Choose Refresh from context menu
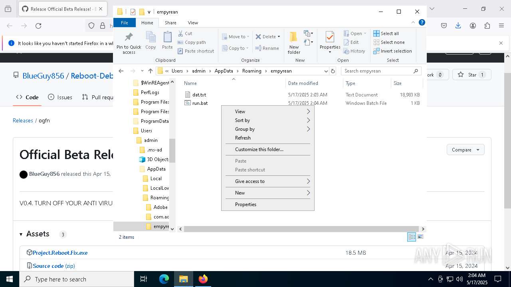The image size is (511, 287). pos(267,138)
